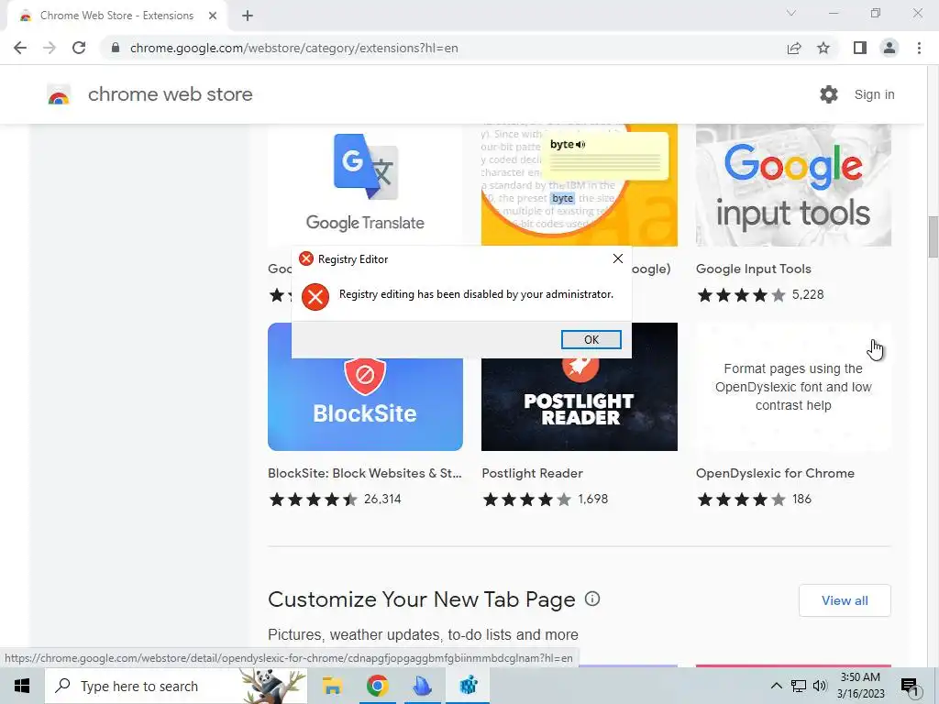The height and width of the screenshot is (704, 939).
Task: Click the blue flame taskbar app icon
Action: tap(423, 686)
